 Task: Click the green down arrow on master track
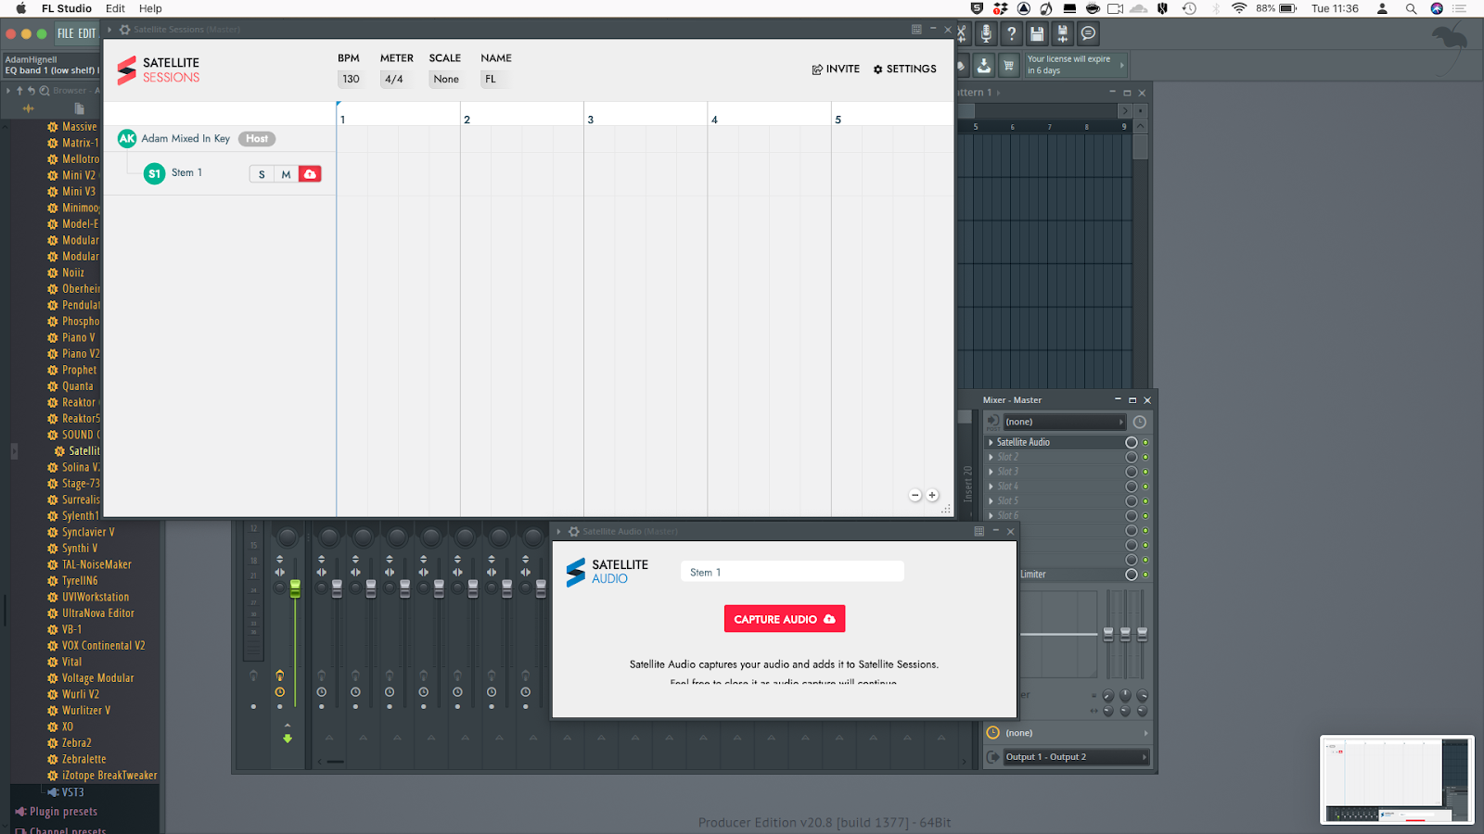288,739
